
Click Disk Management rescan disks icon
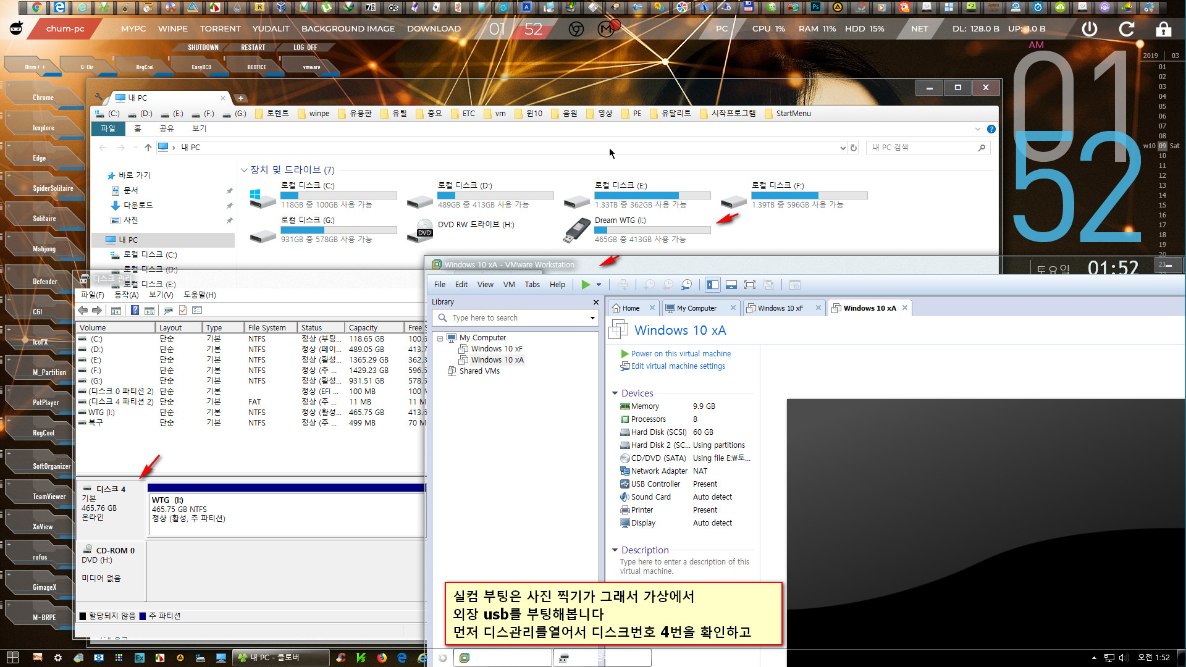tap(168, 310)
